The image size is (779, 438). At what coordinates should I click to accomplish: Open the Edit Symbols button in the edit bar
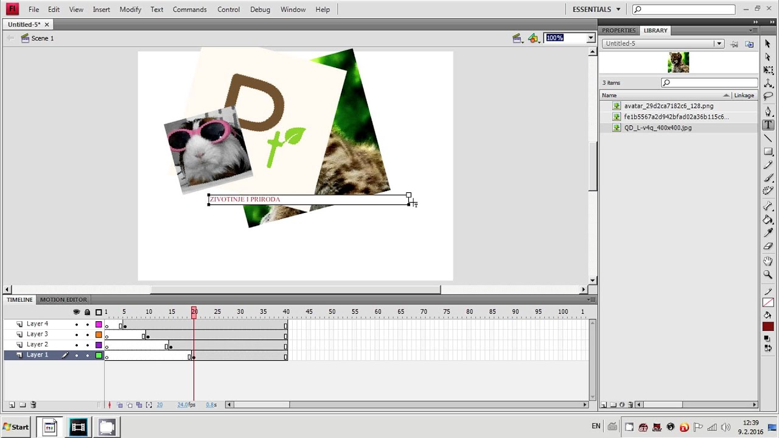click(x=534, y=38)
